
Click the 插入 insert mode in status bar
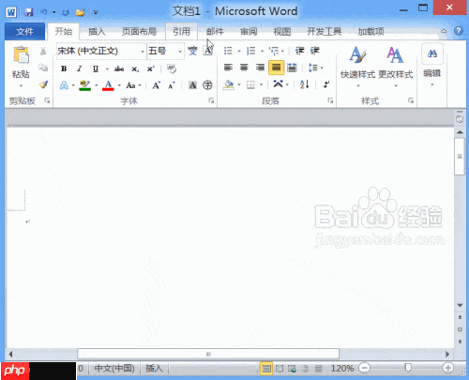[154, 369]
